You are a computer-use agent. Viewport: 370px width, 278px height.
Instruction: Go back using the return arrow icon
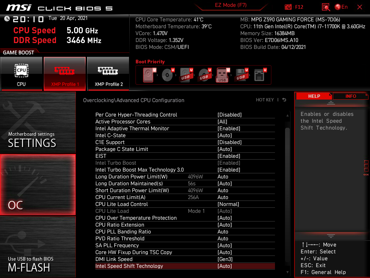coord(284,100)
